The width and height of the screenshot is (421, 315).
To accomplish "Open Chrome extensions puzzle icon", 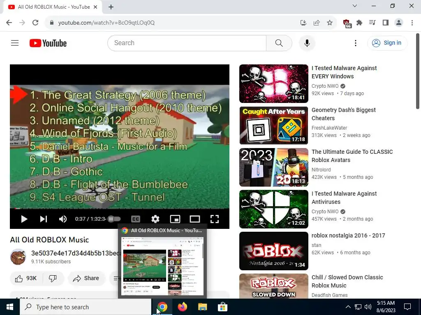I will (x=359, y=23).
